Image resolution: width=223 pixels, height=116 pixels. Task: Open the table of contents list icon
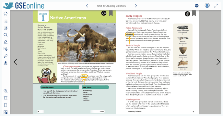6,21
